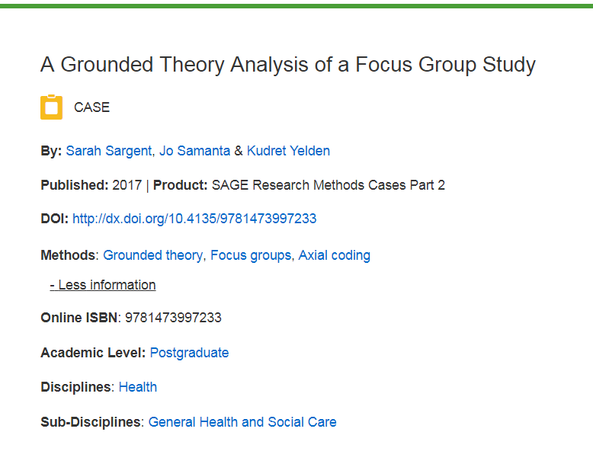Click the CASE label text

(x=92, y=107)
